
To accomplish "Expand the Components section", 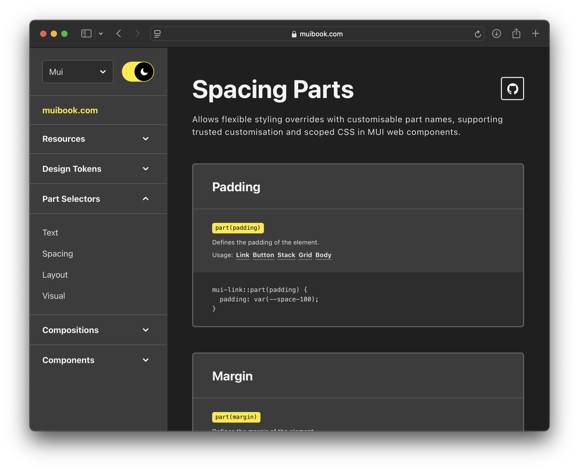I will tap(98, 360).
